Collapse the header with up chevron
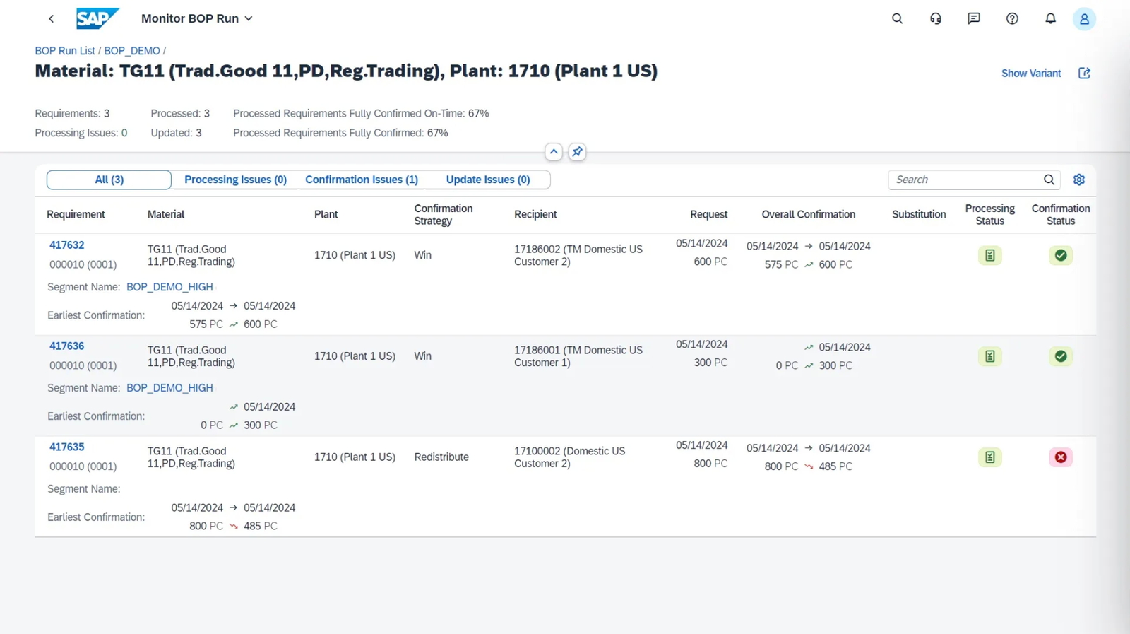 tap(554, 152)
